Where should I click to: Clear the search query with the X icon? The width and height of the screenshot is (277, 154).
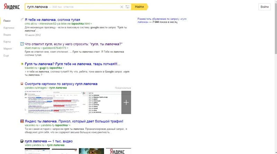122,7
